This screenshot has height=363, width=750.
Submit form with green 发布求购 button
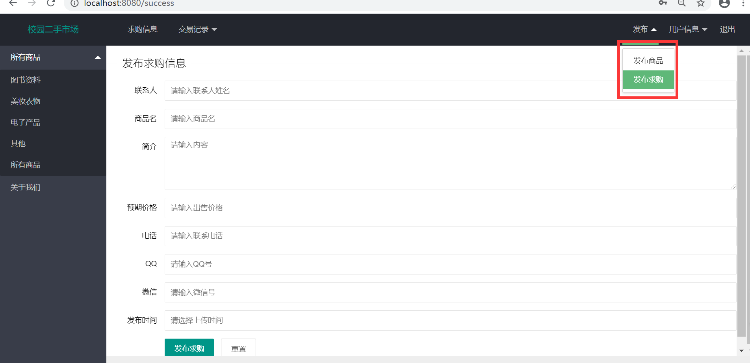(189, 348)
